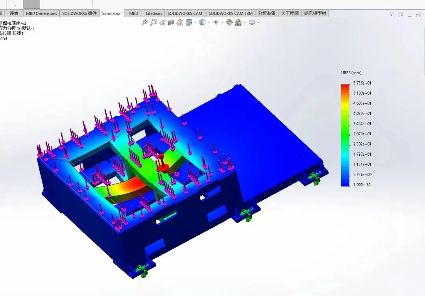Click the 应力分析 1(-默认-) study name
Image resolution: width=425 pixels, height=296 pixels.
(17, 28)
